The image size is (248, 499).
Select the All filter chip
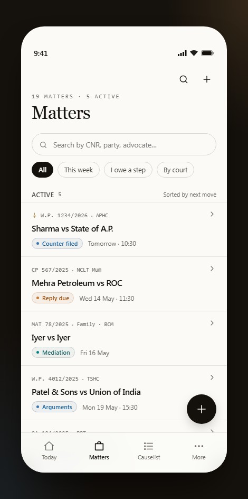pos(42,170)
